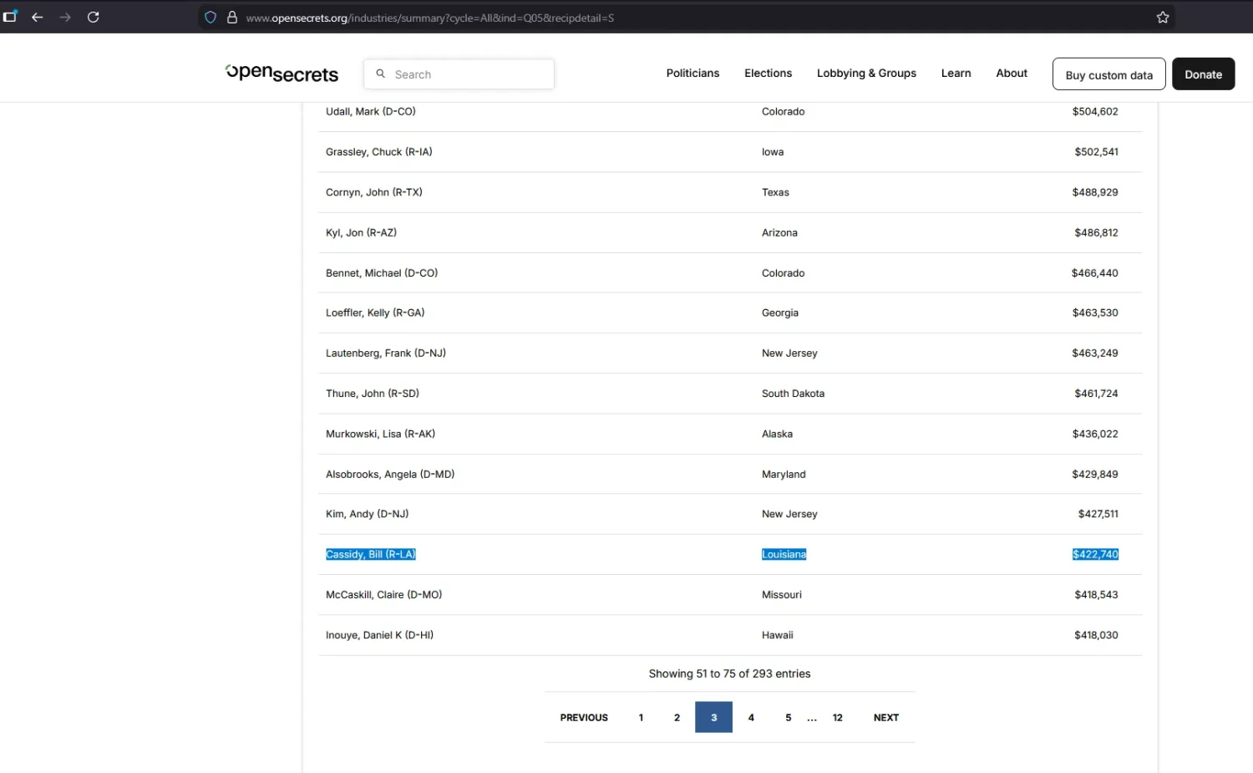Click the highlighted Louisiana state cell

[784, 555]
